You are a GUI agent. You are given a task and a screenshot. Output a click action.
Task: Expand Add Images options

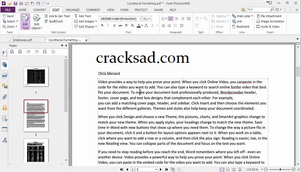(x=96, y=21)
